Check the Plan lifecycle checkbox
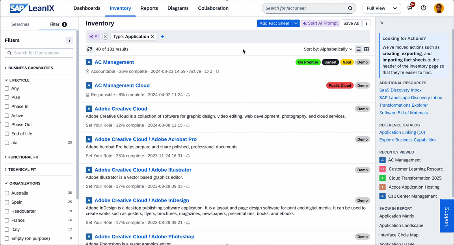The width and height of the screenshot is (454, 245). pyautogui.click(x=7, y=97)
